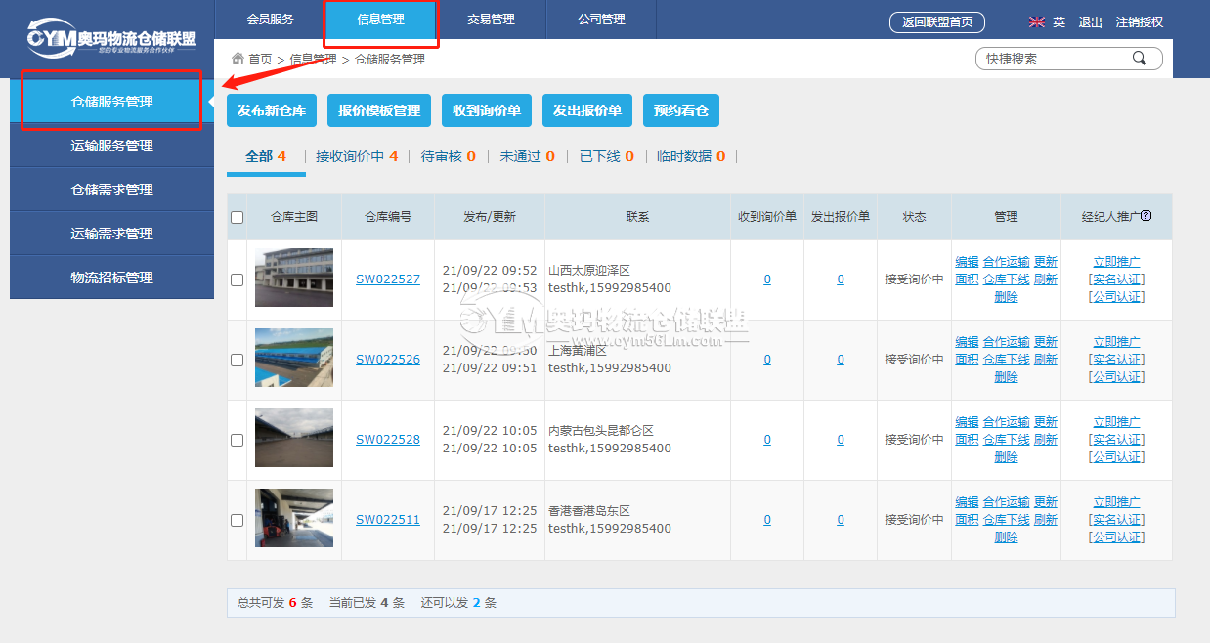1210x643 pixels.
Task: Click the help icon beside 经纪人推广
Action: pos(1146,216)
